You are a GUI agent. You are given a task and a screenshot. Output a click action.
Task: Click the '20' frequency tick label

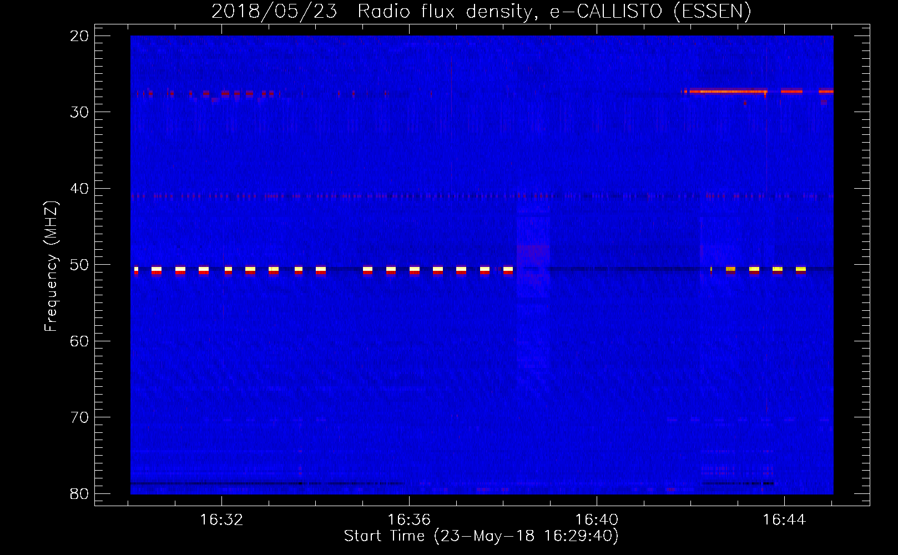[x=79, y=36]
